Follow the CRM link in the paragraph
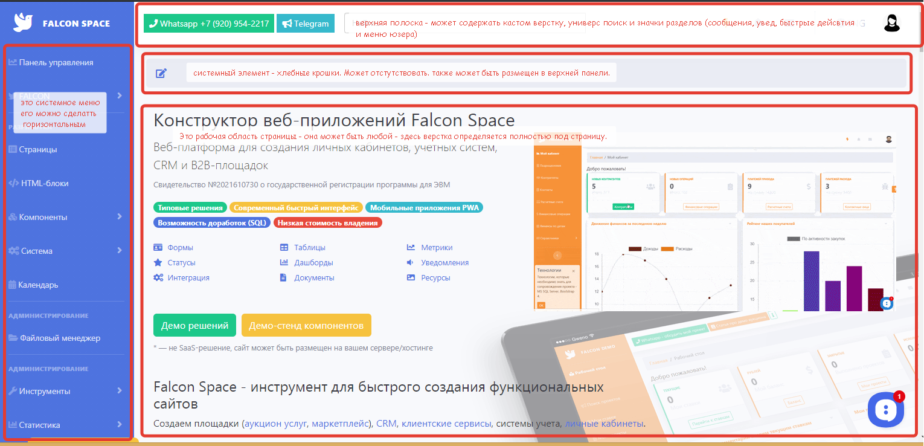 pyautogui.click(x=387, y=424)
